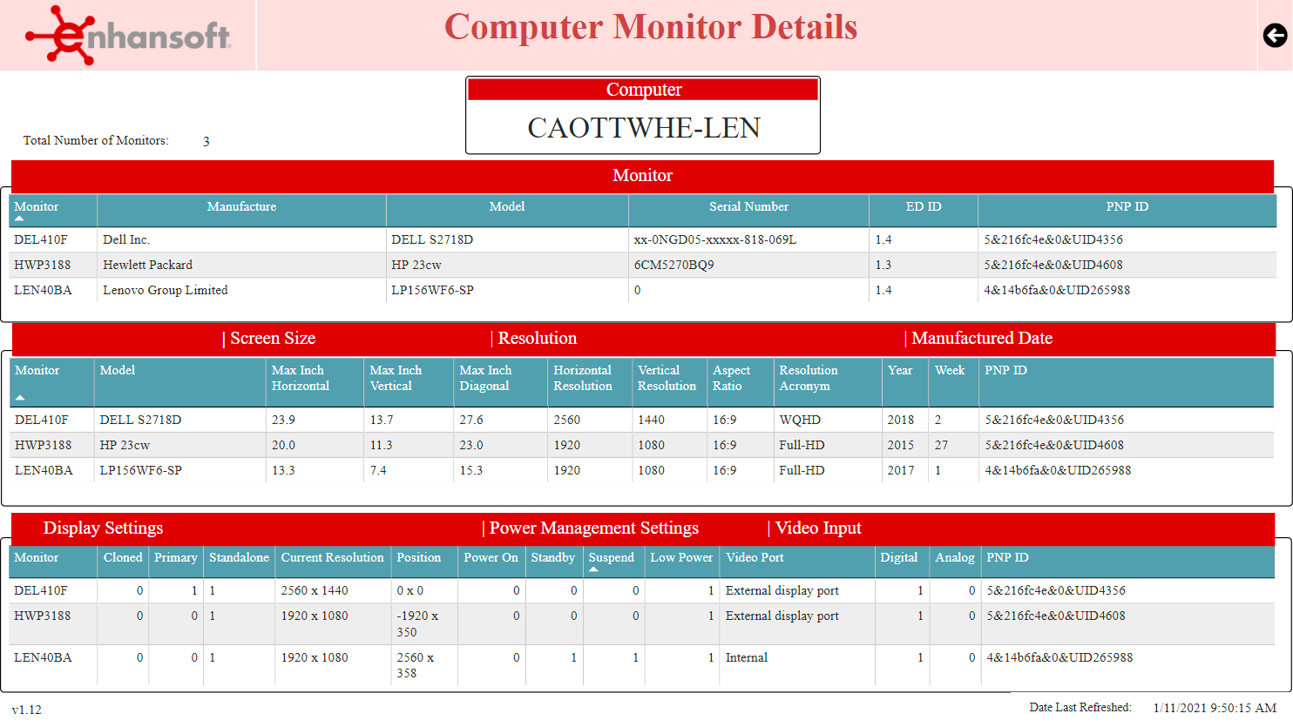This screenshot has width=1293, height=727.
Task: Click the Display Settings section header
Action: [x=102, y=528]
